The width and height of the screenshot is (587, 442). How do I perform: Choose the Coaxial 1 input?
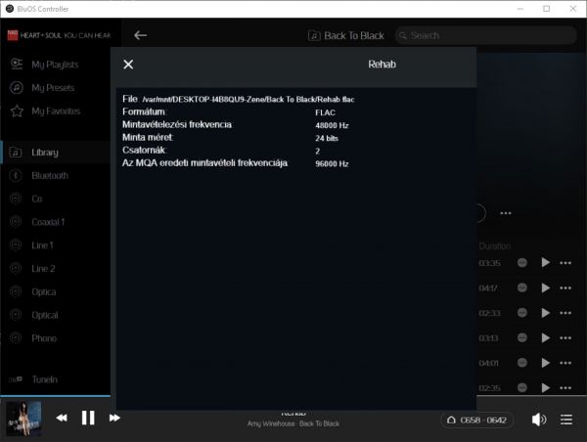(x=48, y=222)
